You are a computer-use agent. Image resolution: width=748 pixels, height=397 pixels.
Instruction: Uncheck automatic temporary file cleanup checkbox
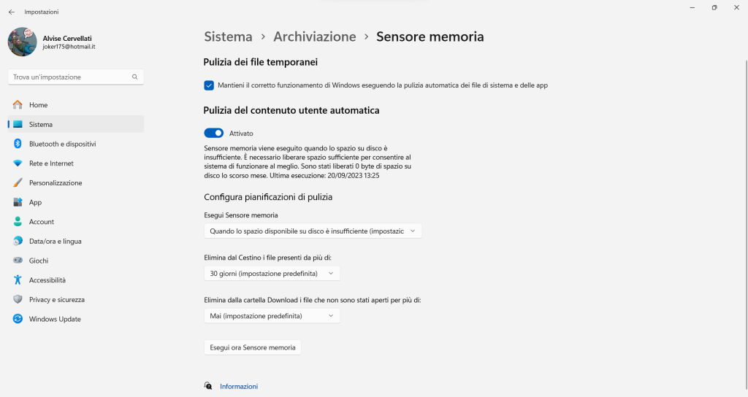point(209,85)
